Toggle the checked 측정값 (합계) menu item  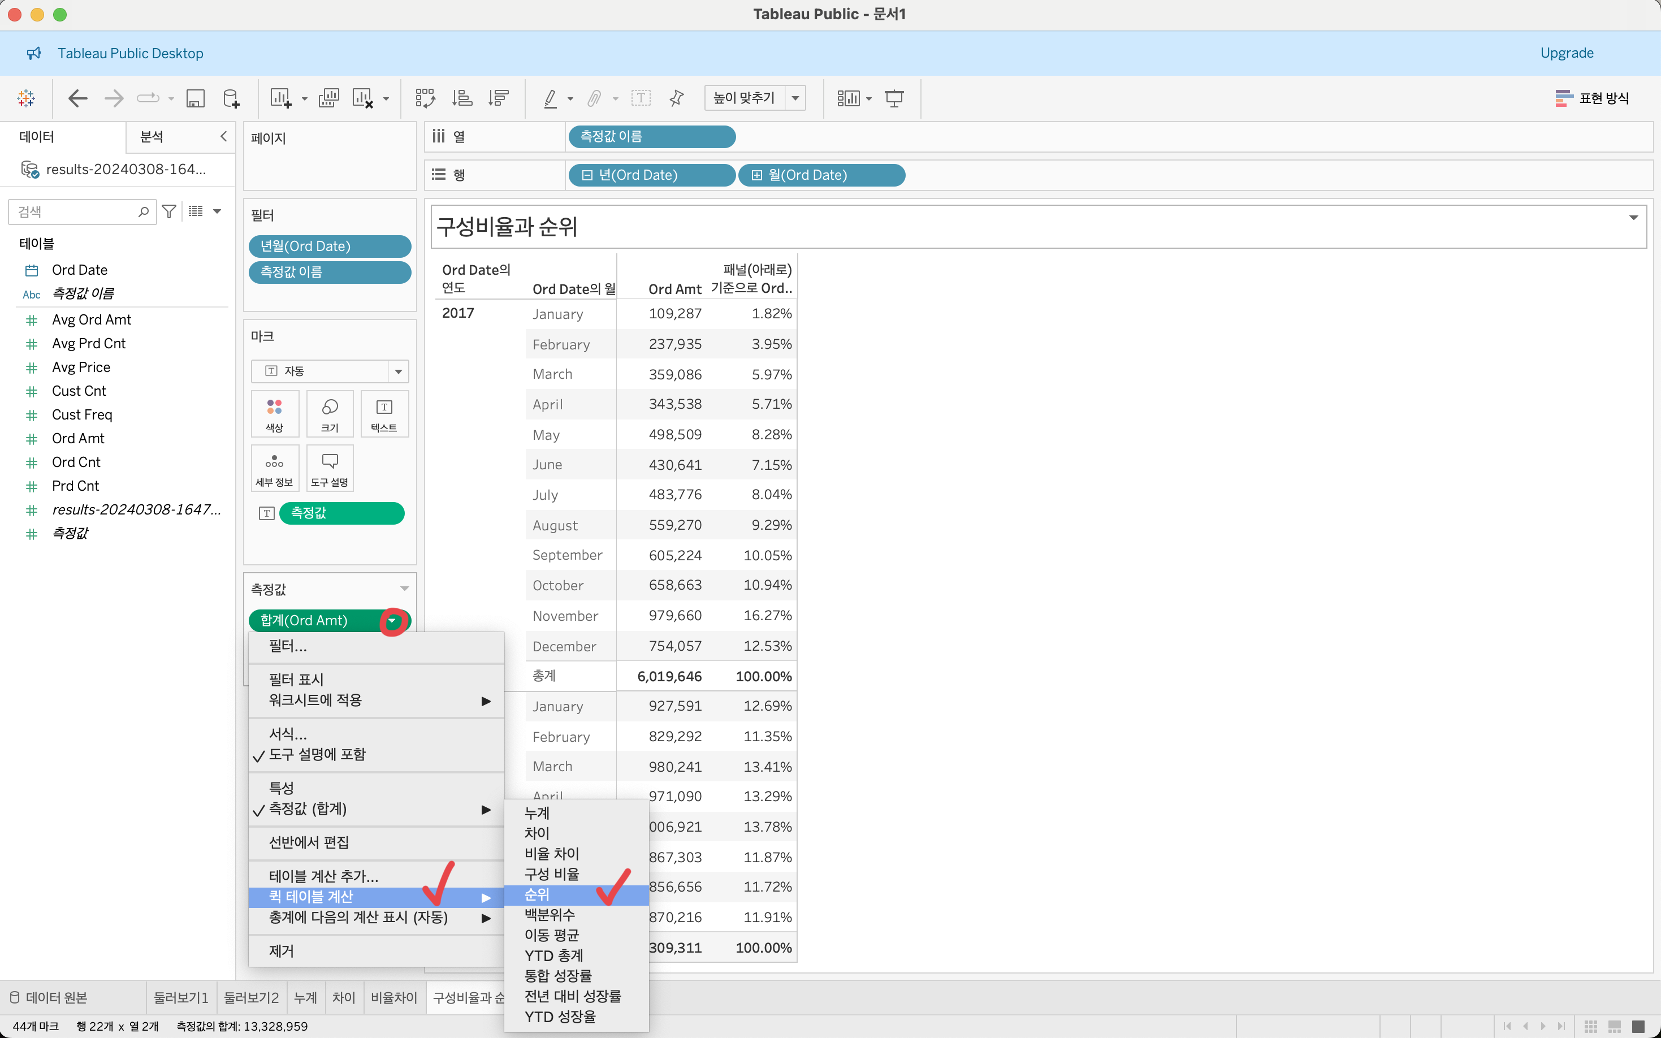[308, 808]
